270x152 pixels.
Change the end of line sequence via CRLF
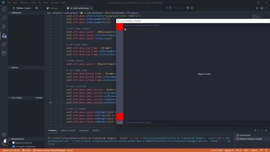[246, 150]
